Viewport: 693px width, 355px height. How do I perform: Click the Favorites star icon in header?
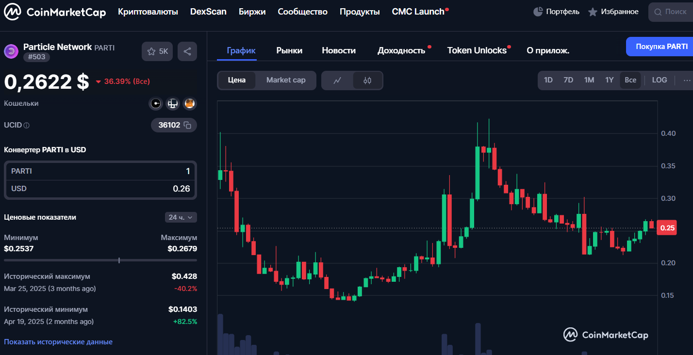coord(593,12)
